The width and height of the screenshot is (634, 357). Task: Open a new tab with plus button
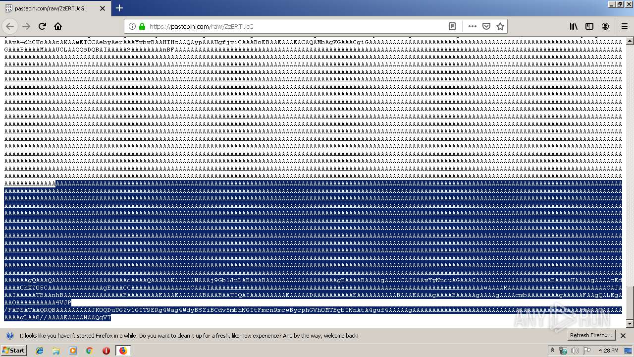(x=119, y=8)
